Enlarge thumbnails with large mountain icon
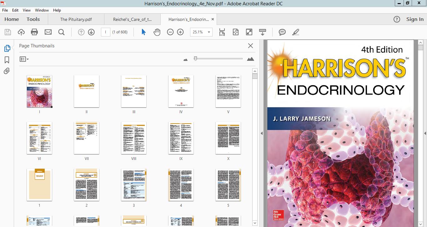 pyautogui.click(x=250, y=59)
